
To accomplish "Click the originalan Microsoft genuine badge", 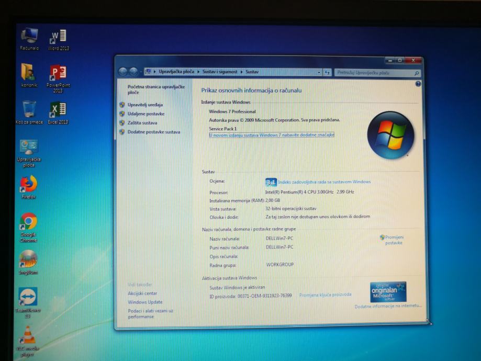I will (x=388, y=292).
